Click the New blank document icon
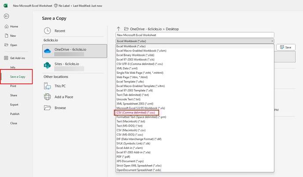This screenshot has width=303, height=177. click(x=6, y=36)
